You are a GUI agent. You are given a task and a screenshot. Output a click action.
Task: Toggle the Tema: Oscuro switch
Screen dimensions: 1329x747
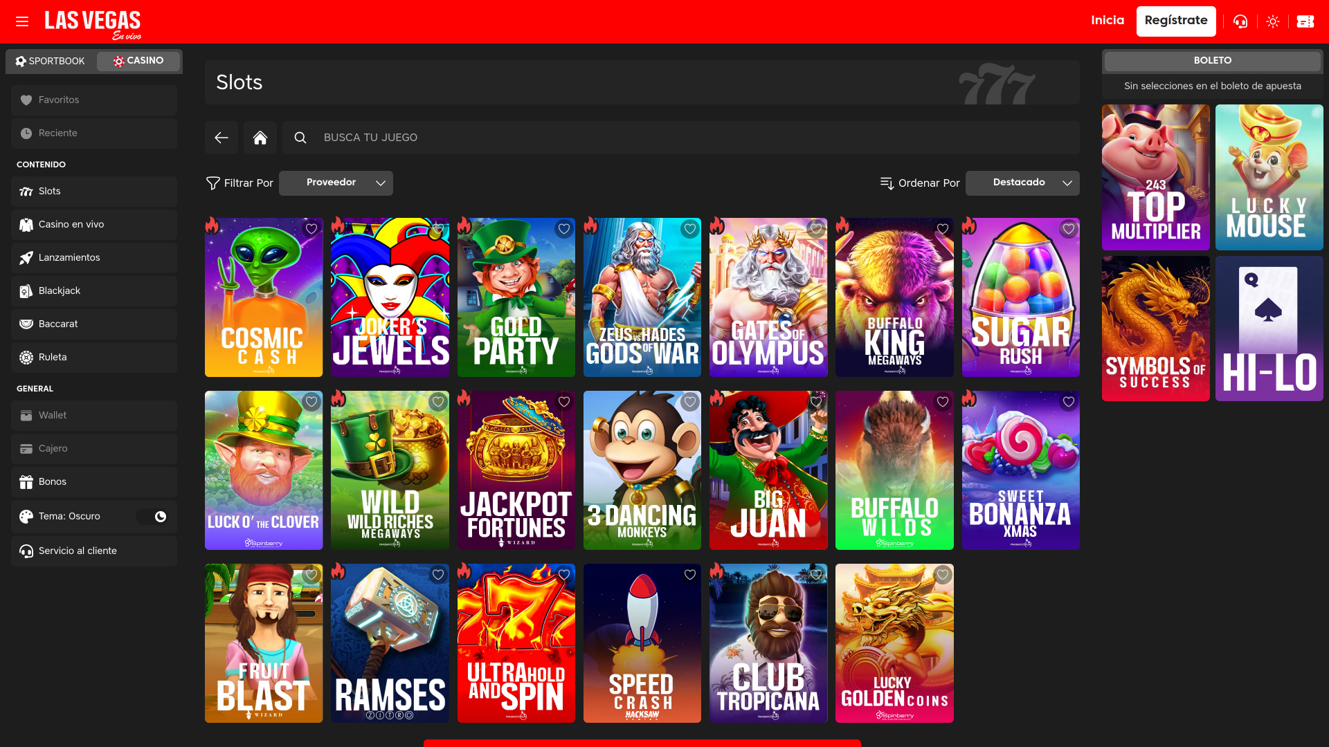point(153,516)
